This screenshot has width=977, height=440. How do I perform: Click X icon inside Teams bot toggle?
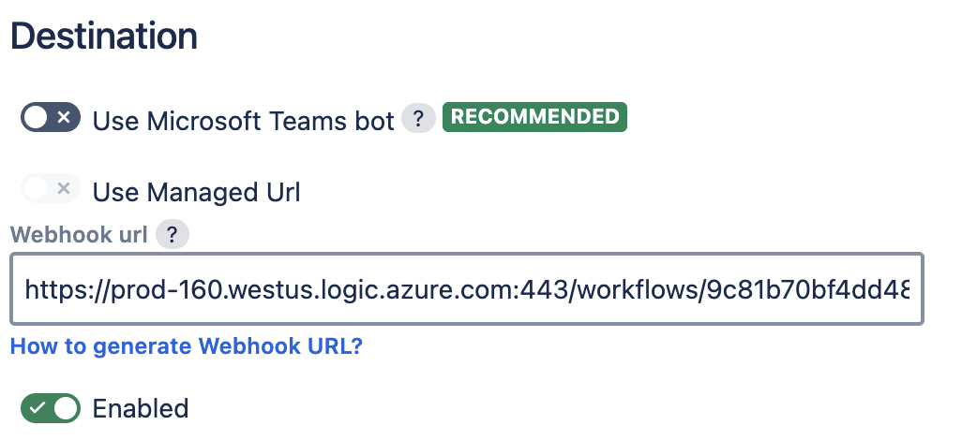click(64, 118)
